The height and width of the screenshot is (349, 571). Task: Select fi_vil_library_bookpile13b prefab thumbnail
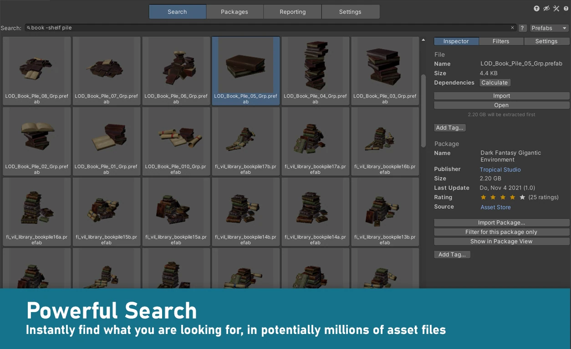click(385, 212)
